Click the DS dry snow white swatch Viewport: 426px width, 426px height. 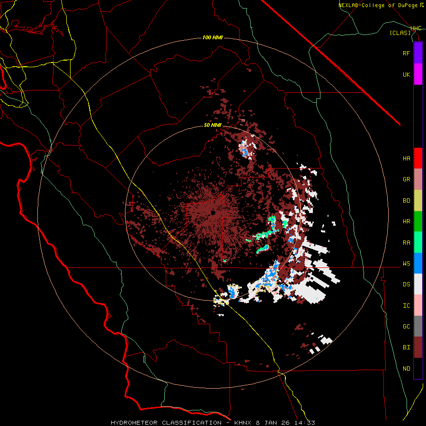click(418, 284)
